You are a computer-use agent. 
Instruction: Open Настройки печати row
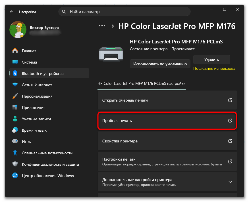point(167,161)
